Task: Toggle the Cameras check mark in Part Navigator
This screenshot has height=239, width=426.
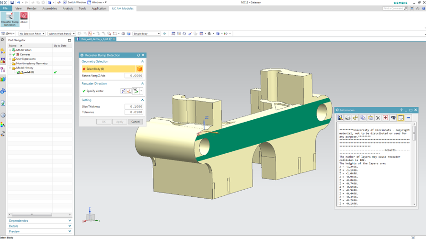Action: [14, 54]
